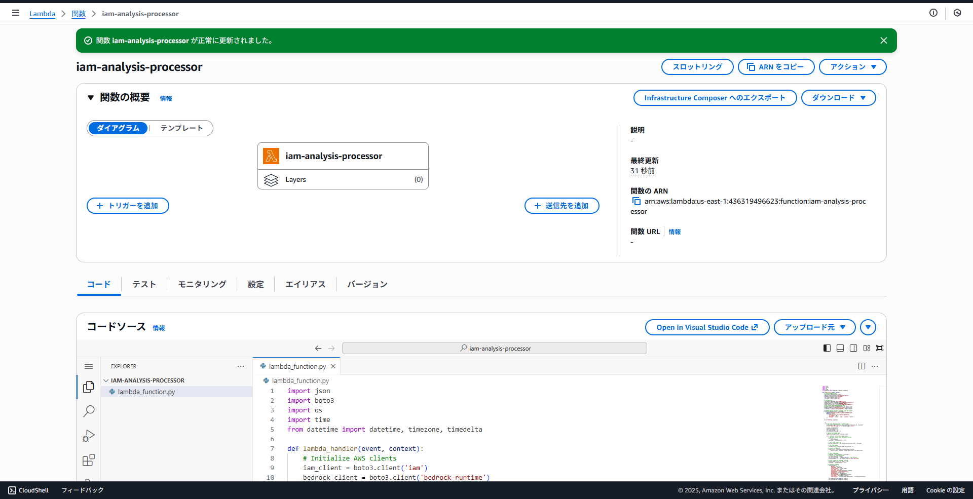Image resolution: width=973 pixels, height=499 pixels.
Task: Toggle the secondary sidebar layout icon
Action: coord(853,348)
